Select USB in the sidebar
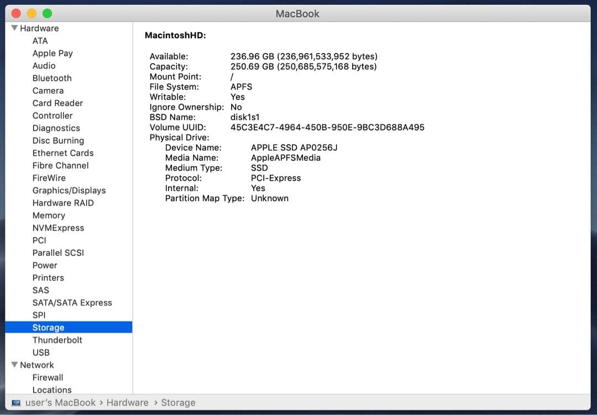597x415 pixels. [x=41, y=352]
